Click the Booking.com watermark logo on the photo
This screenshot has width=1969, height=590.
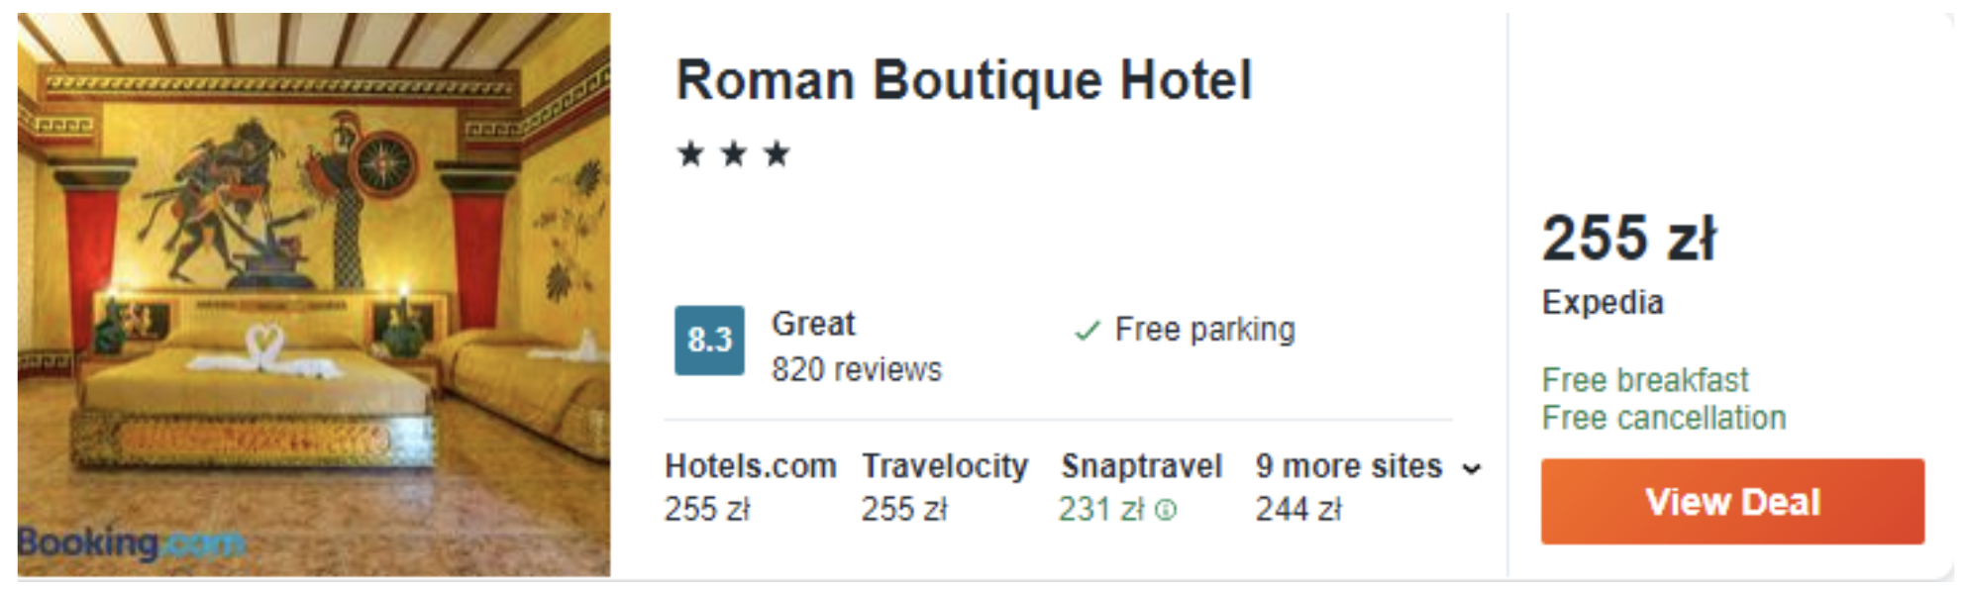click(131, 543)
